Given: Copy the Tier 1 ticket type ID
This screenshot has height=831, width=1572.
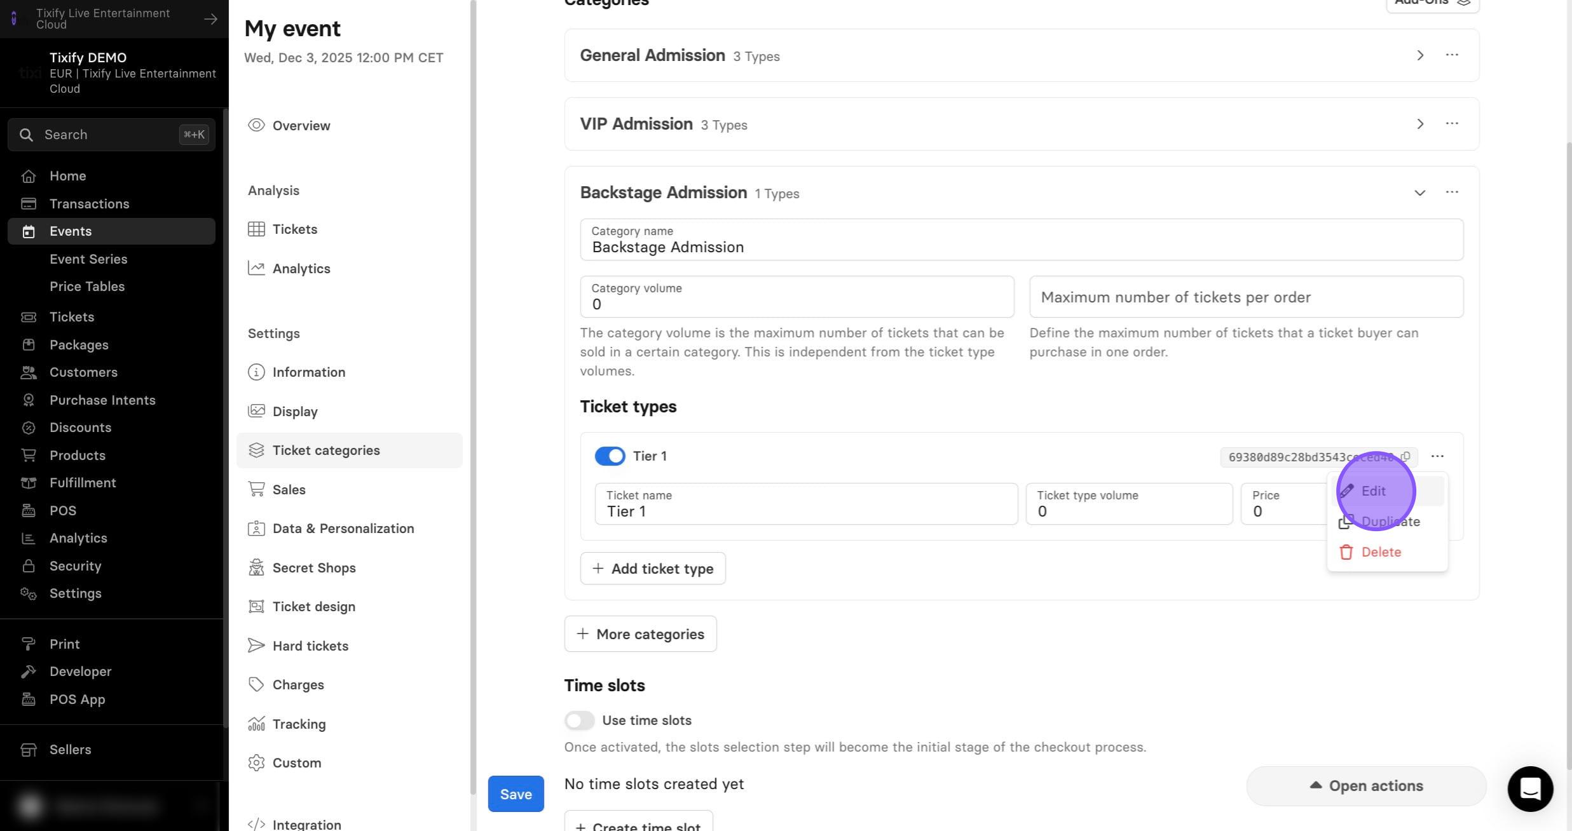Looking at the screenshot, I should click(1405, 457).
